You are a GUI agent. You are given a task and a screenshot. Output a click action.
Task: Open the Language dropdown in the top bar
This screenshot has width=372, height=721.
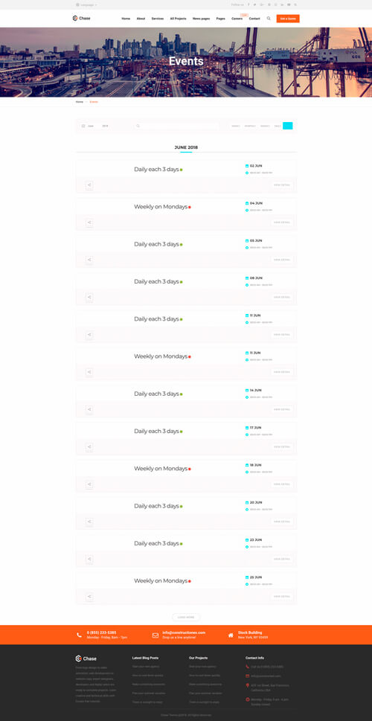point(86,4)
